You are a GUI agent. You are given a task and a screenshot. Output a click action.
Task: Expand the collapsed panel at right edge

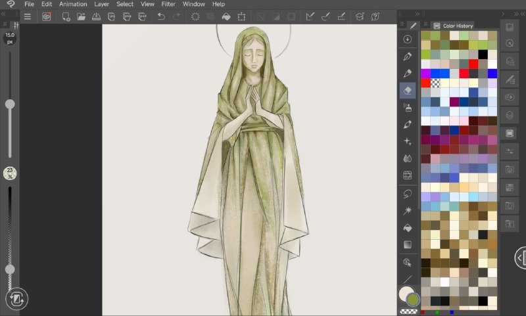point(520,258)
